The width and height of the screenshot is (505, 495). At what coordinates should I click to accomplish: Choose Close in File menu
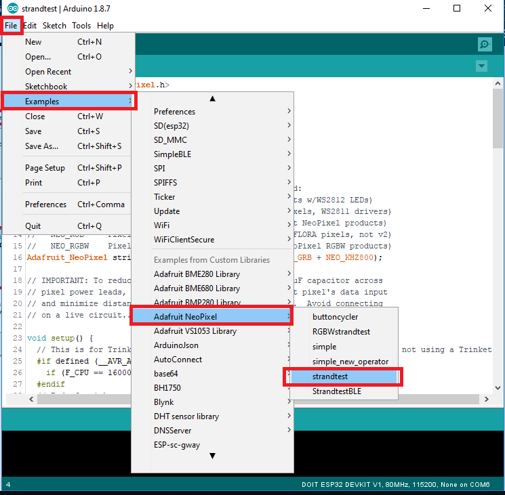click(66, 116)
